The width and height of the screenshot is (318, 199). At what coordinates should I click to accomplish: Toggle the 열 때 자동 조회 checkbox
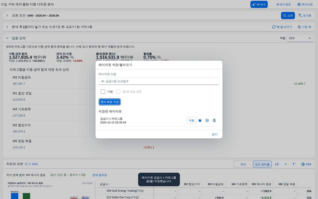118,92
